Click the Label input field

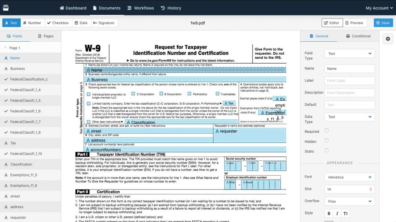pyautogui.click(x=350, y=81)
